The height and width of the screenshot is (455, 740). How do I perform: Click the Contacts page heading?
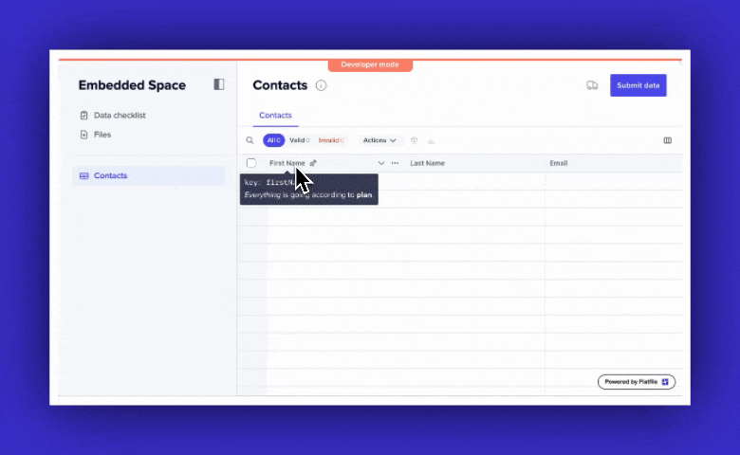pyautogui.click(x=280, y=85)
